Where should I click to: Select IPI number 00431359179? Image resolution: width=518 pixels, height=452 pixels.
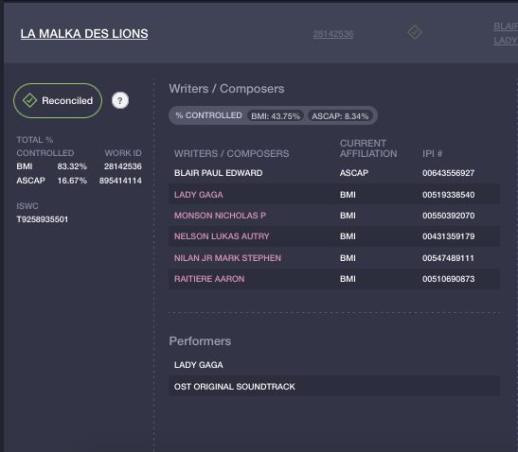click(x=448, y=236)
